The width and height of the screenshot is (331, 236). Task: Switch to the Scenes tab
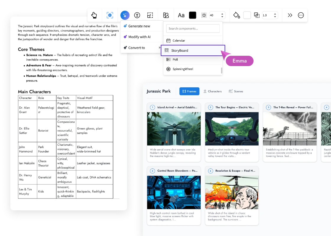pyautogui.click(x=236, y=91)
